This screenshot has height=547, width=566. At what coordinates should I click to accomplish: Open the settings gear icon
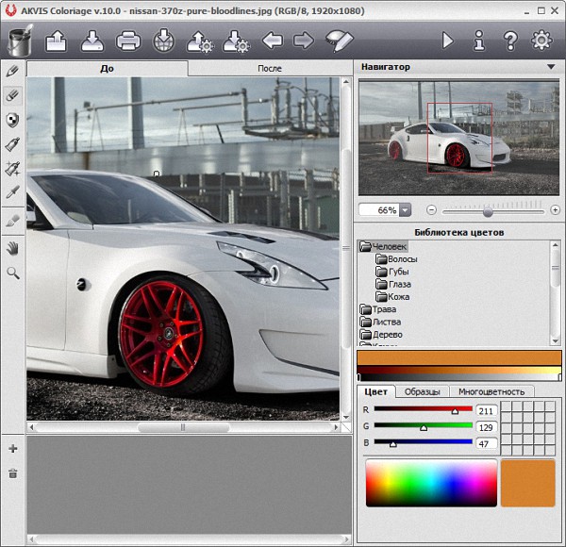tap(541, 41)
